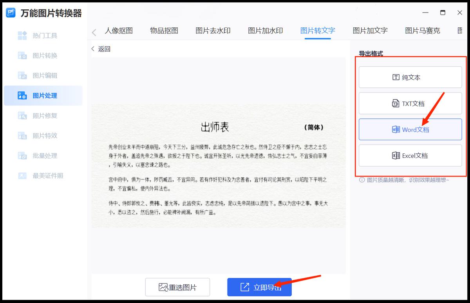Choose TXT文档 export format
The height and width of the screenshot is (303, 470).
(x=410, y=103)
